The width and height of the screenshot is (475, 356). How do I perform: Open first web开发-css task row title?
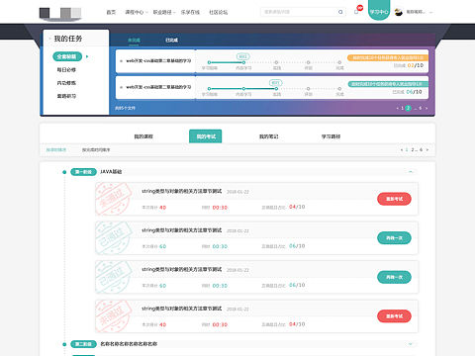pos(158,61)
